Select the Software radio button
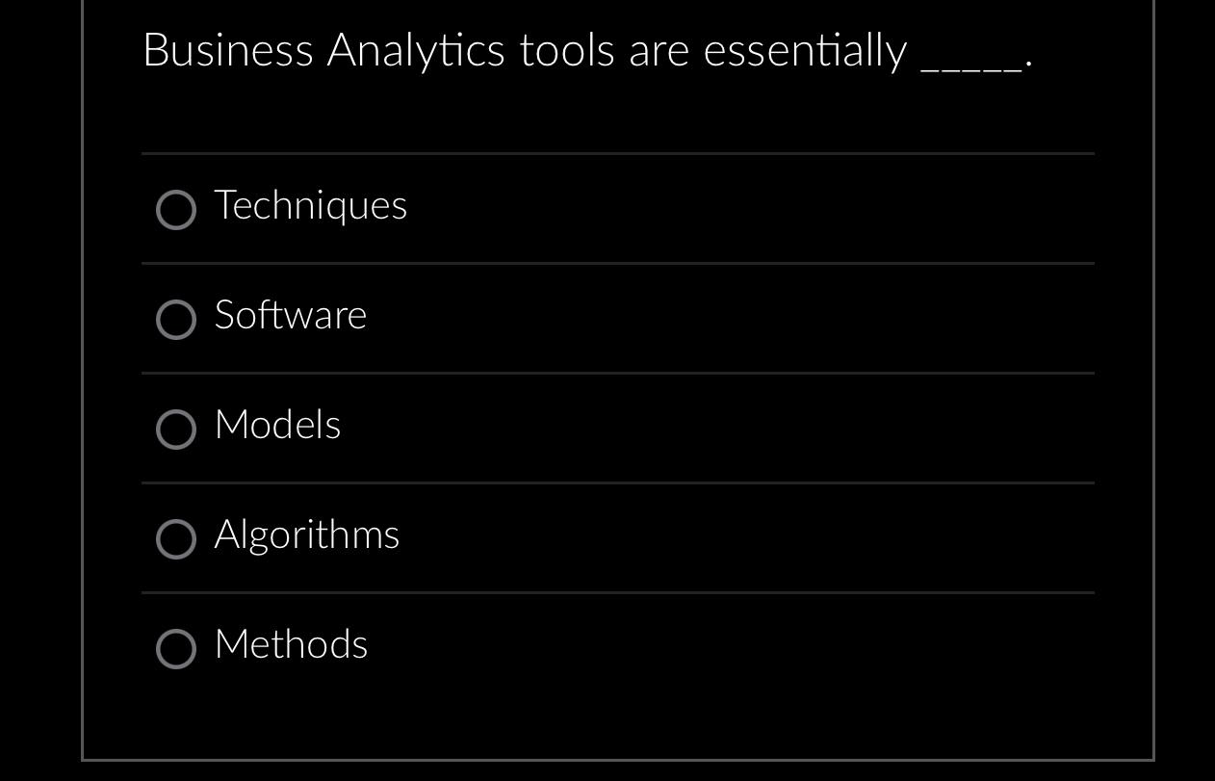The height and width of the screenshot is (781, 1215). tap(176, 320)
